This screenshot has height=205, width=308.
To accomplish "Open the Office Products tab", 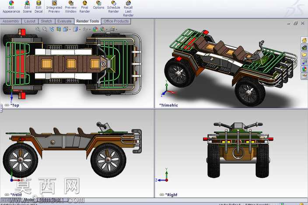I will click(116, 21).
